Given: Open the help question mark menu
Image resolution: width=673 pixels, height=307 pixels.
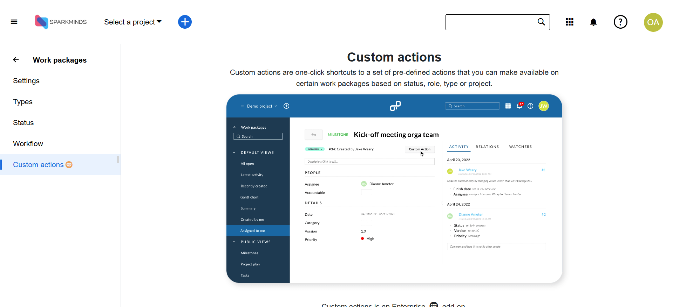Looking at the screenshot, I should (620, 22).
